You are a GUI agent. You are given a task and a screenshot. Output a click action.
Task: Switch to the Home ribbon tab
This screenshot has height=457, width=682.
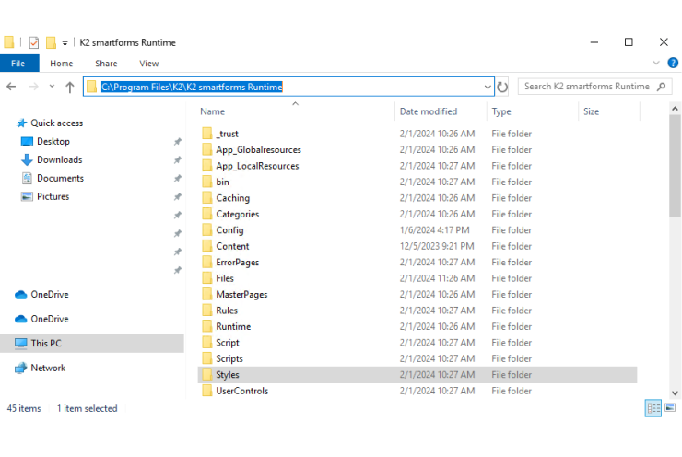(x=62, y=64)
